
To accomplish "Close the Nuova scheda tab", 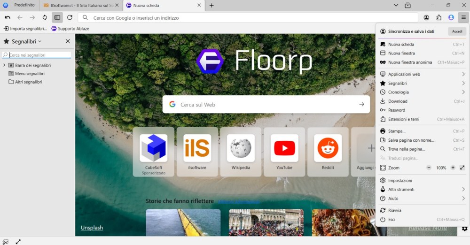I will (199, 5).
